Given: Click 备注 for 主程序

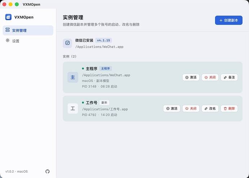Looking at the screenshot, I should pyautogui.click(x=229, y=77).
